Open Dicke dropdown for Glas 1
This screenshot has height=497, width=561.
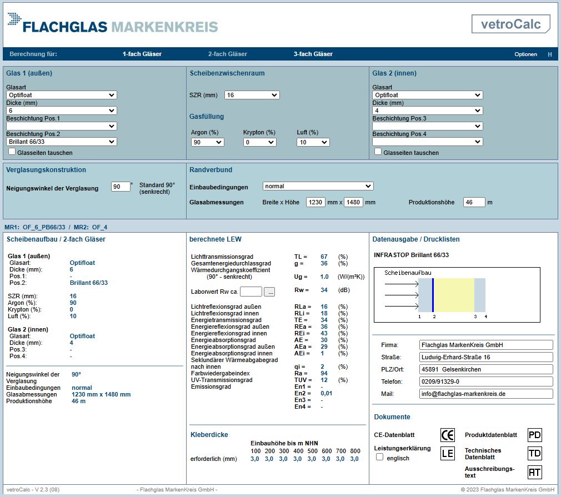[x=62, y=111]
